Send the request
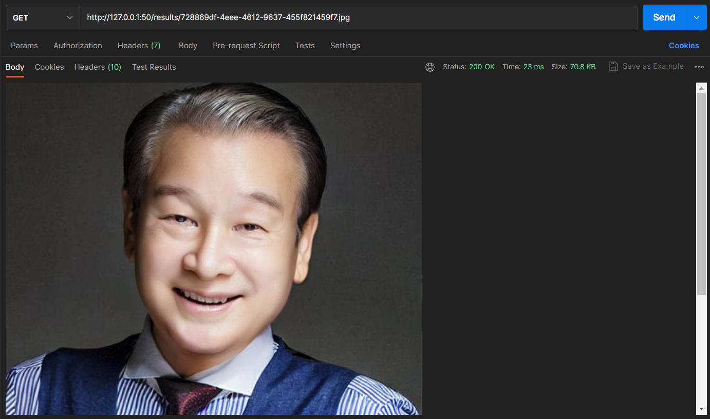710x419 pixels. (664, 17)
